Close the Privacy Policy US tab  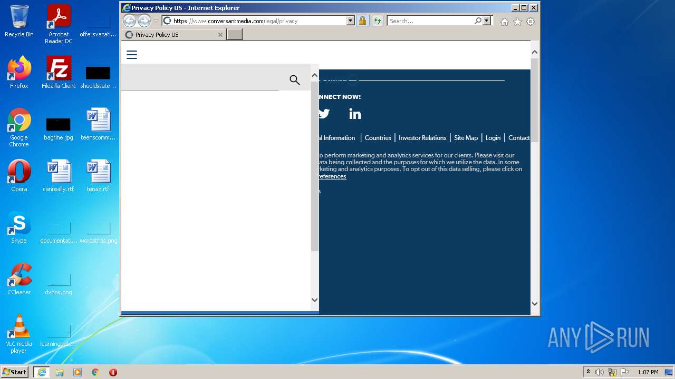(220, 35)
